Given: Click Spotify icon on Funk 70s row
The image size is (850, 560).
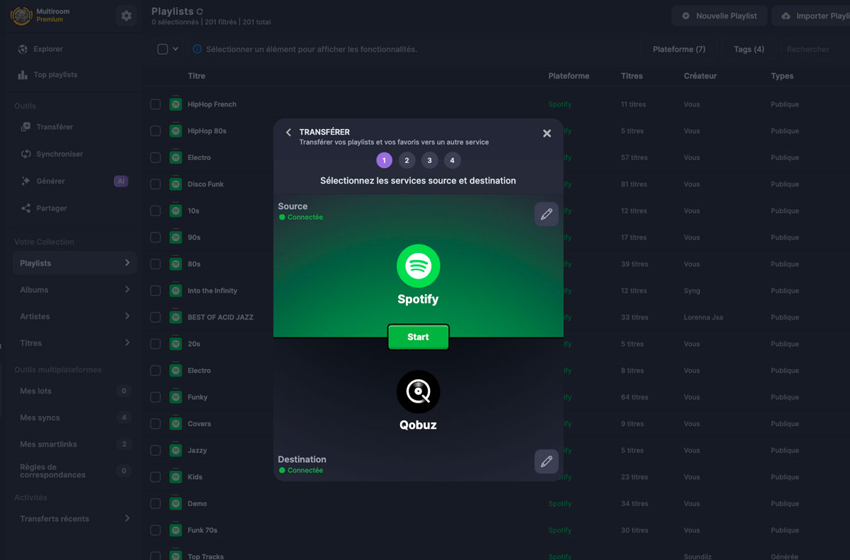Looking at the screenshot, I should [x=176, y=530].
